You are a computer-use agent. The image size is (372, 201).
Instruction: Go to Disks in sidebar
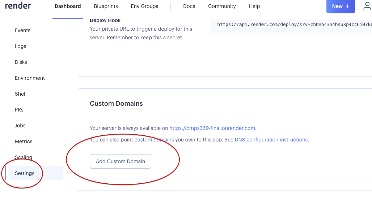21,62
